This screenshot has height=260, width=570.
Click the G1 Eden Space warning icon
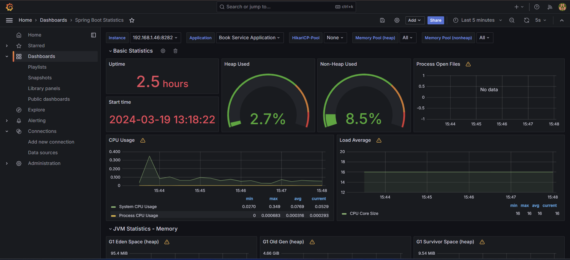tap(167, 242)
